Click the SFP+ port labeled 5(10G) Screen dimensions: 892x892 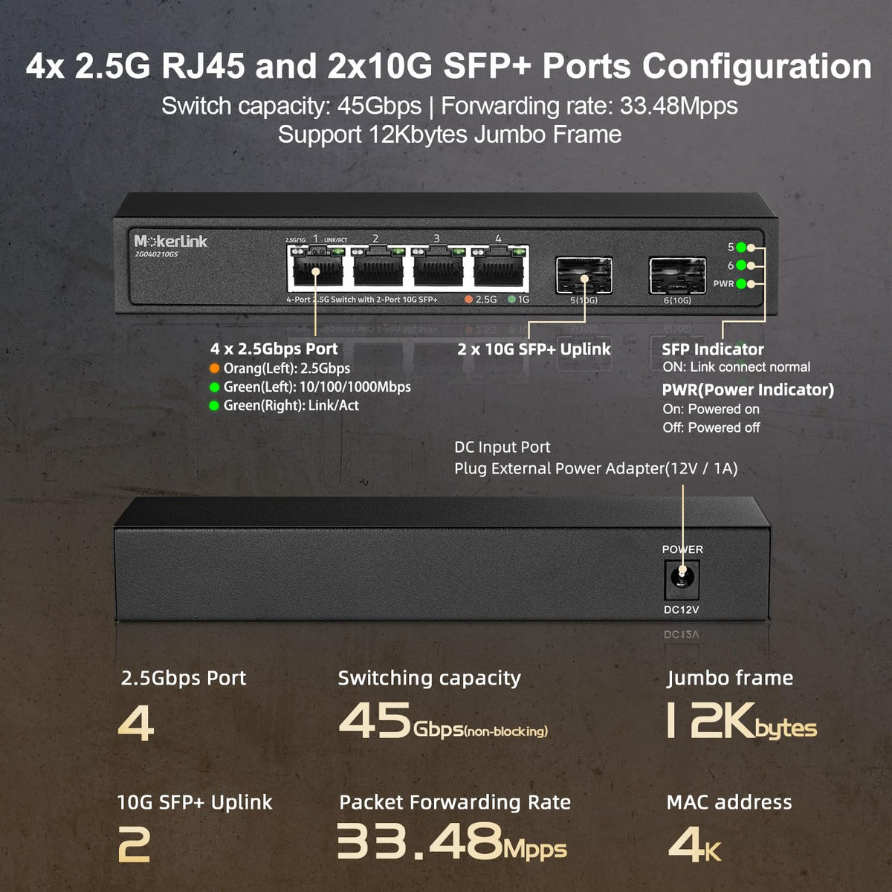[584, 277]
